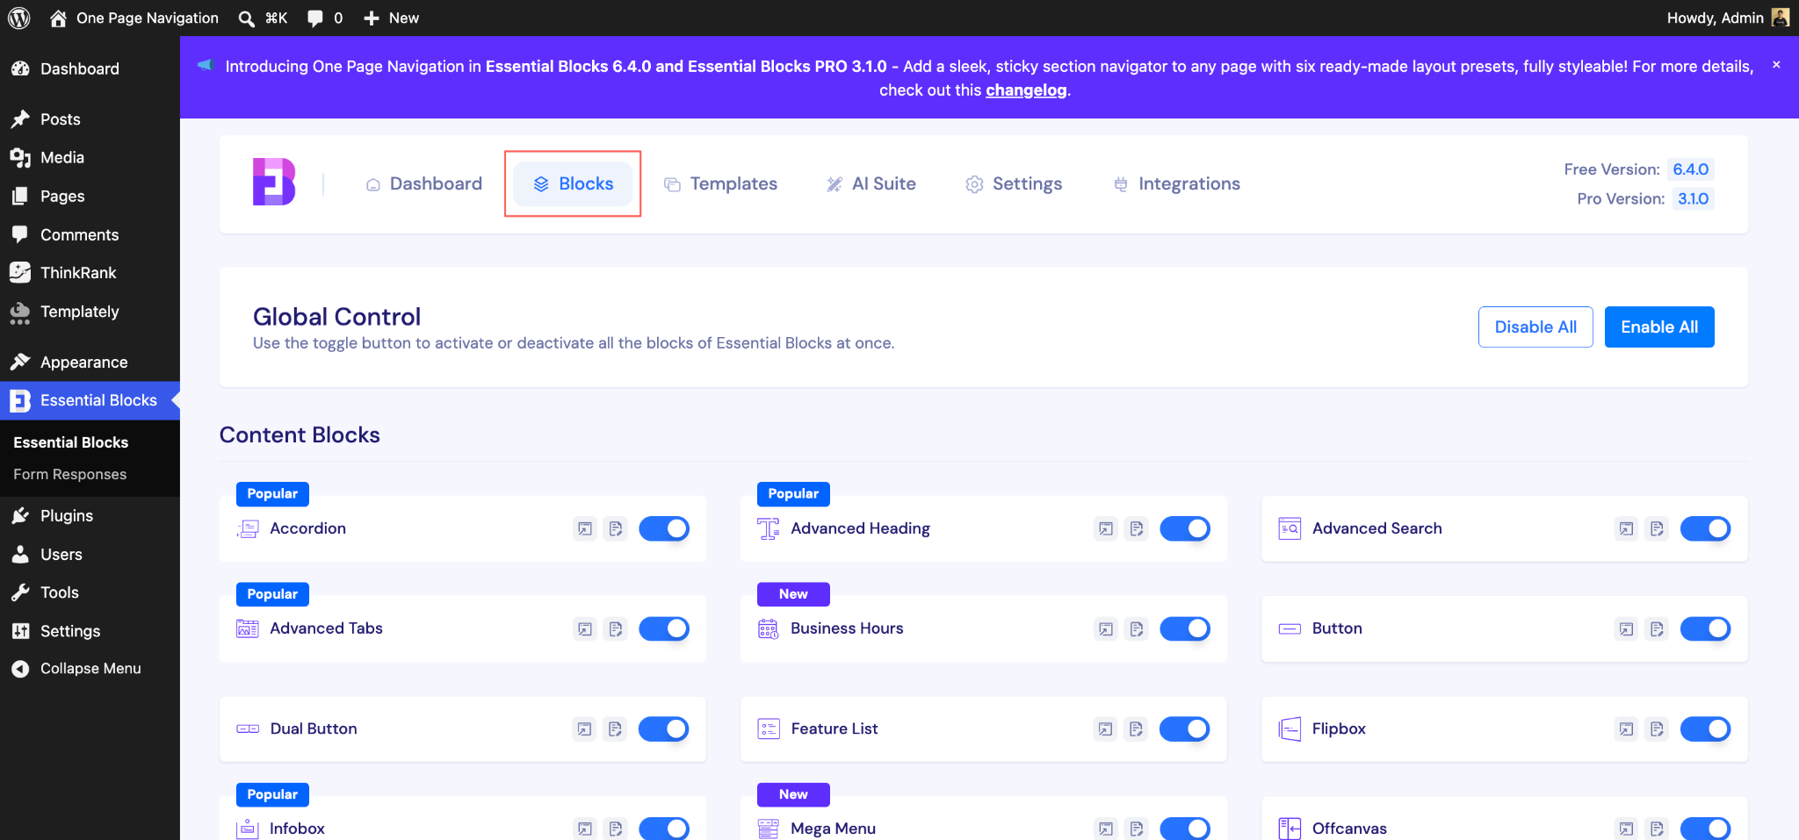
Task: Open the Dashboard tab in Essential Blocks
Action: click(424, 183)
